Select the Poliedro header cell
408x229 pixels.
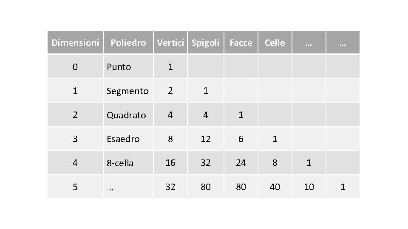128,42
